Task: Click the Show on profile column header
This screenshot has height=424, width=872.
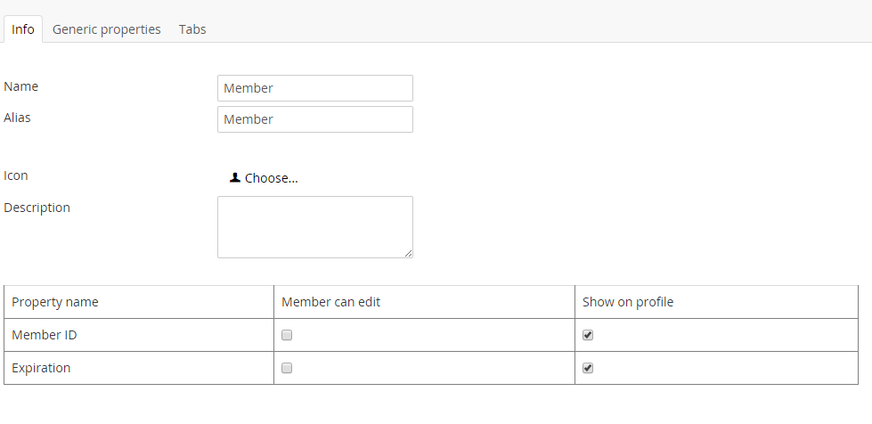Action: [x=628, y=302]
